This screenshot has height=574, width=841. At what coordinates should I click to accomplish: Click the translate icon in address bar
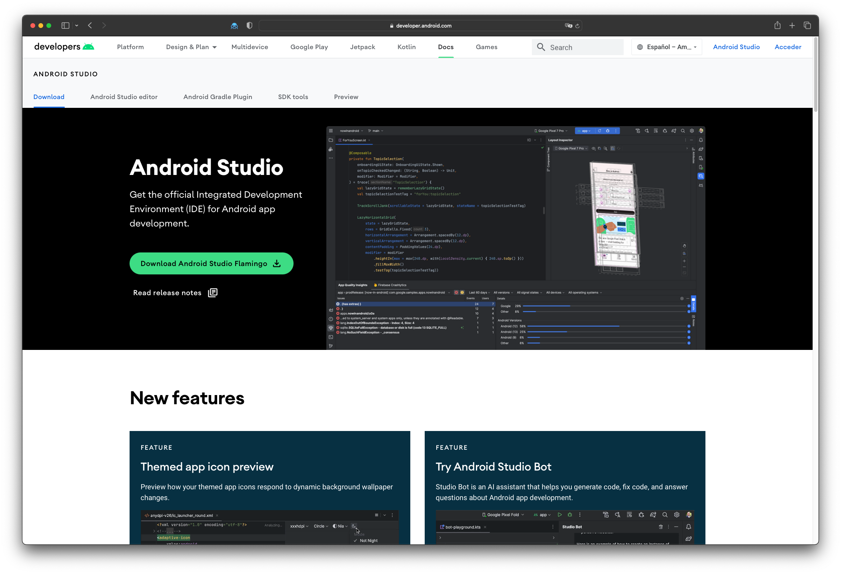(x=568, y=26)
